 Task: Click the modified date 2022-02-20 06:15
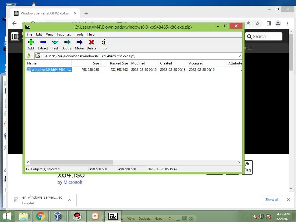click(144, 69)
